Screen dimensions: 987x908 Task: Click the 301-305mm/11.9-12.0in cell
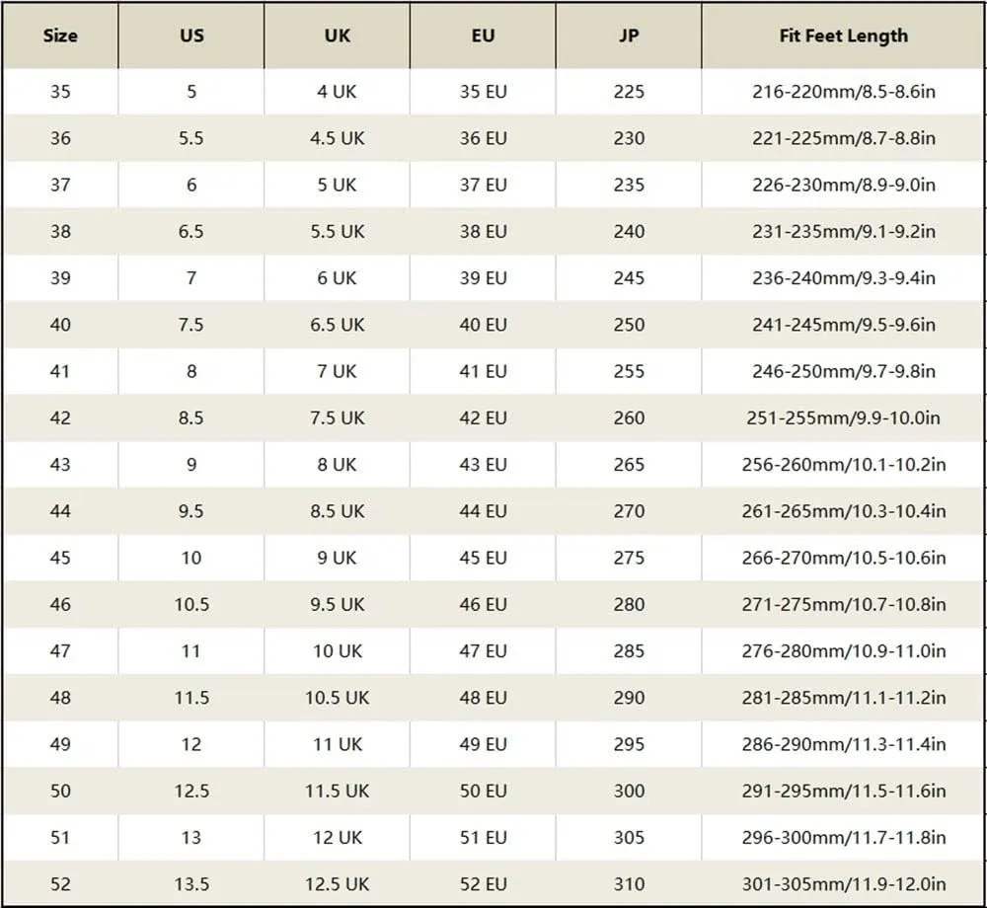(844, 884)
